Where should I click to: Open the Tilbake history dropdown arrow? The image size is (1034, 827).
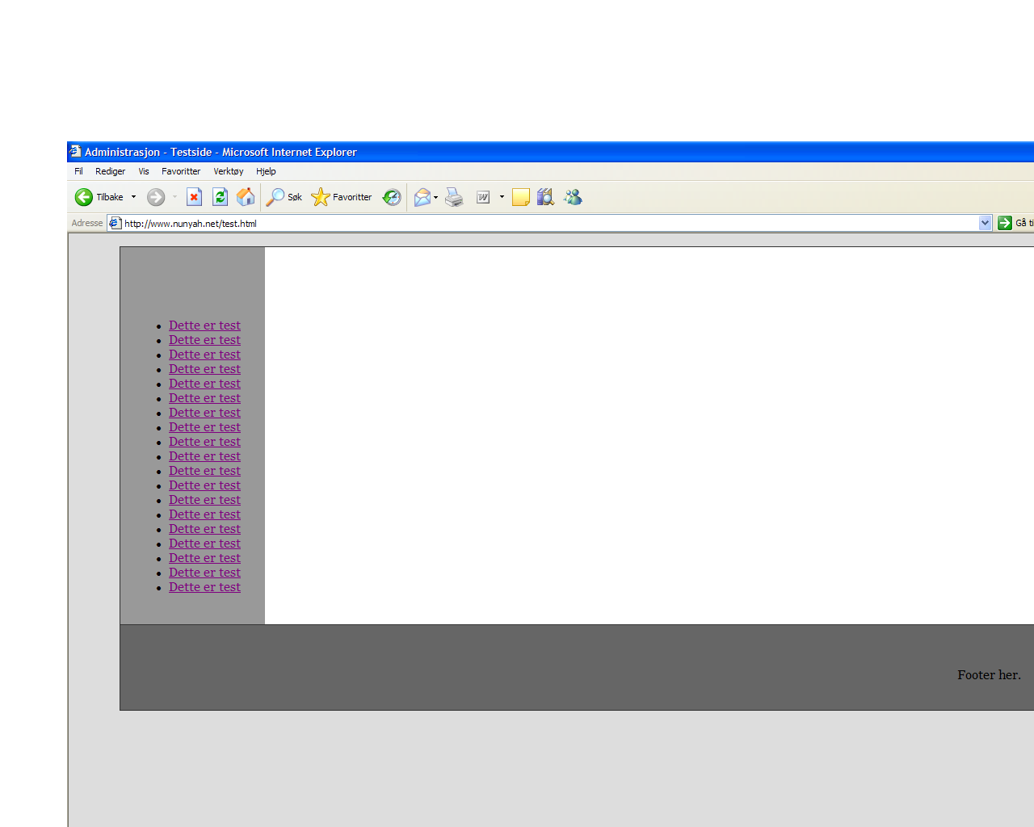click(134, 197)
